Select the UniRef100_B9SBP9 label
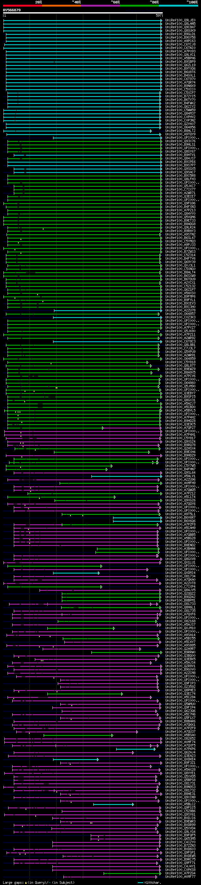The width and height of the screenshot is (201, 885). [x=180, y=62]
